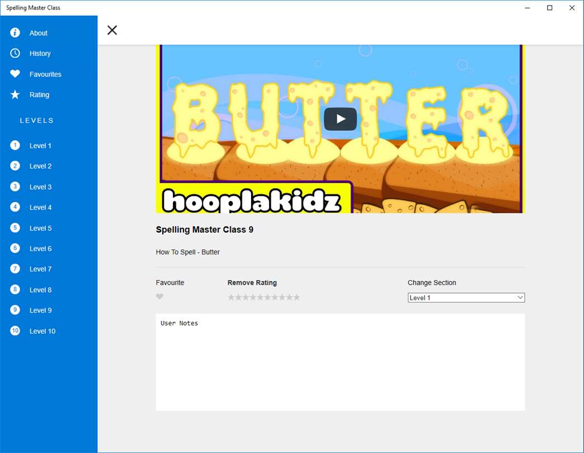Open Favourites heart in sidebar

click(x=15, y=74)
